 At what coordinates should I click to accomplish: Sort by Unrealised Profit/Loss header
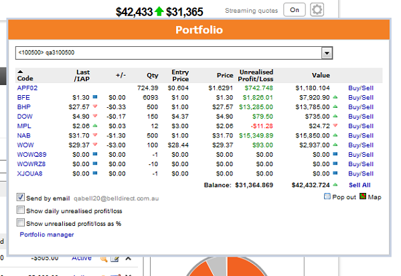[x=256, y=76]
